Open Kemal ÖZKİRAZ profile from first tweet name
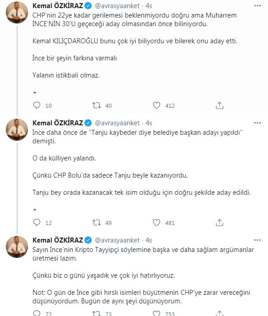 click(x=58, y=6)
